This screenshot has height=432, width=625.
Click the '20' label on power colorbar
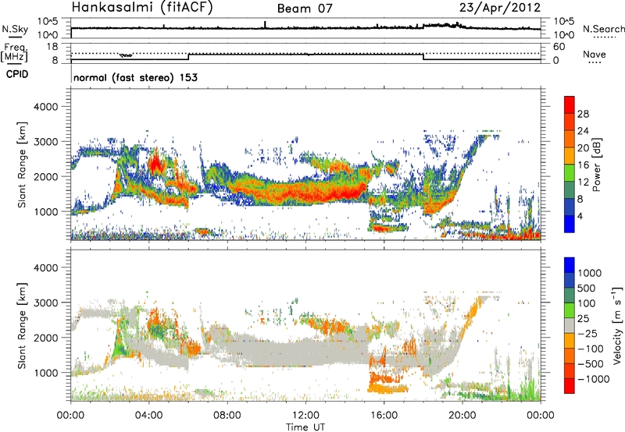click(583, 148)
